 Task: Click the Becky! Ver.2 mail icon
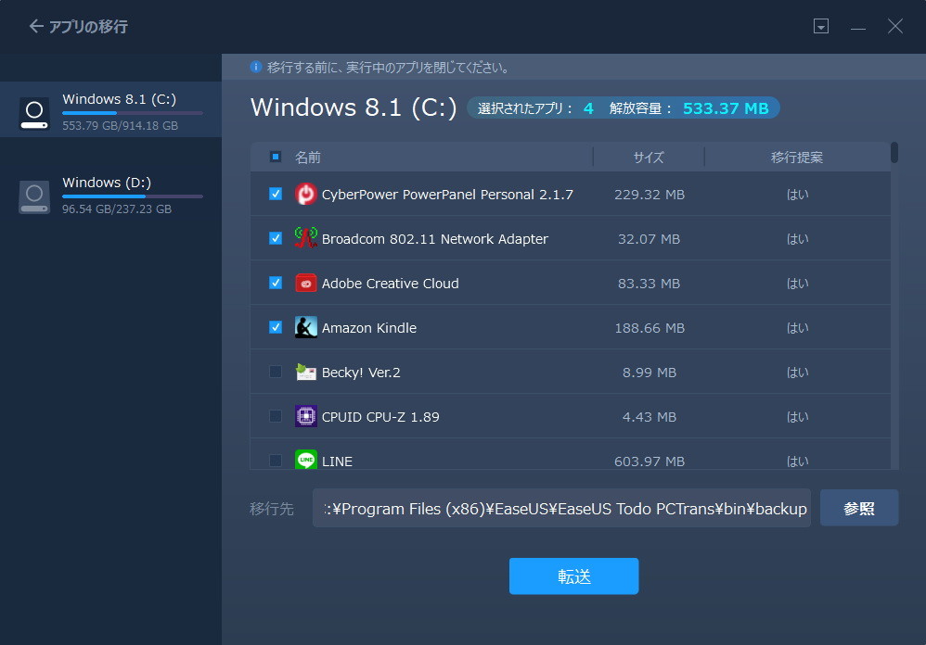[306, 372]
